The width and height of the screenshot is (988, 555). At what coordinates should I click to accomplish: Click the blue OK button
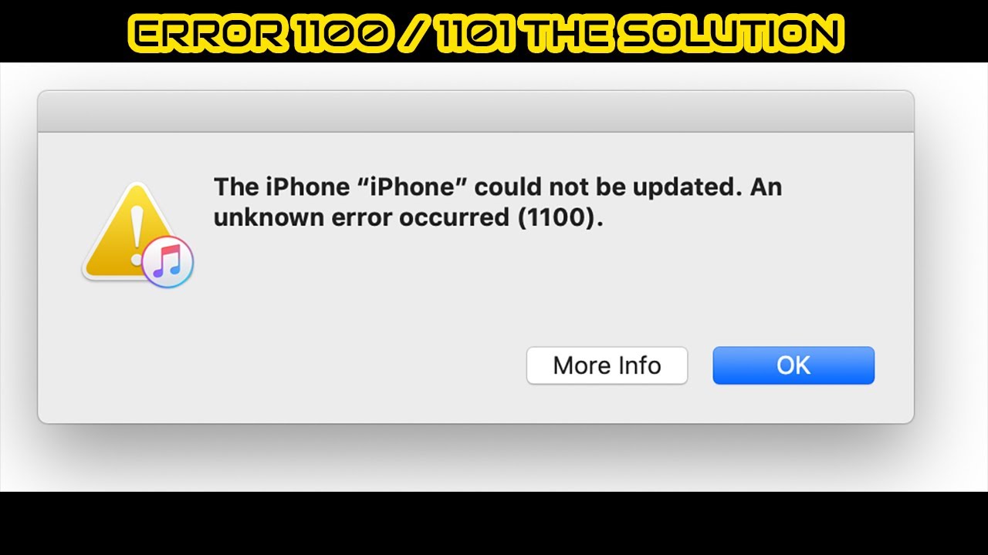[793, 365]
